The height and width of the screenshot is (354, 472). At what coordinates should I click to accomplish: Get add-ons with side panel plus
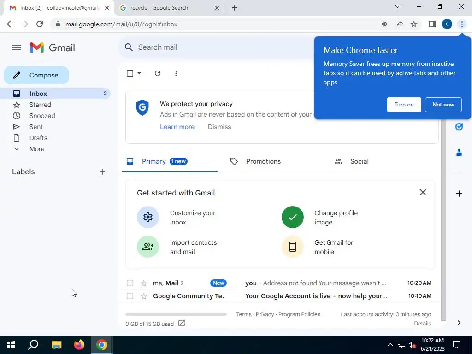click(x=459, y=194)
